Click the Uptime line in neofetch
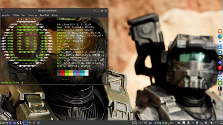Image resolution: width=223 pixels, height=125 pixels. click(79, 33)
